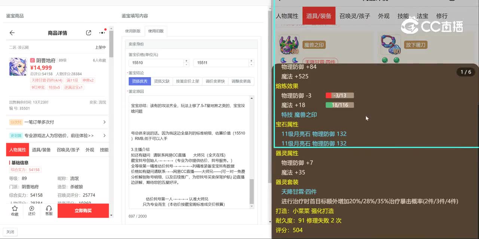
Task: Open 人物属性 tab in right game panel
Action: 287,16
